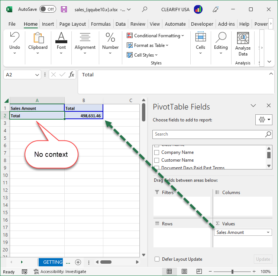Click the sheet vertical scrollbar down arrow
The width and height of the screenshot is (278, 276).
pyautogui.click(x=143, y=255)
